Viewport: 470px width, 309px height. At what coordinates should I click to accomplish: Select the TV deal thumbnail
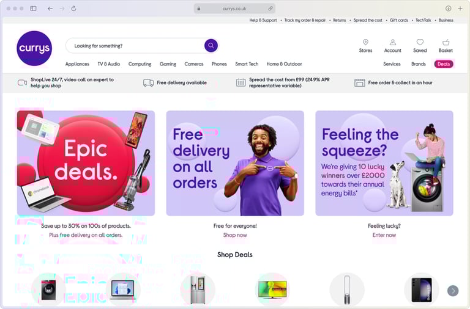[272, 290]
